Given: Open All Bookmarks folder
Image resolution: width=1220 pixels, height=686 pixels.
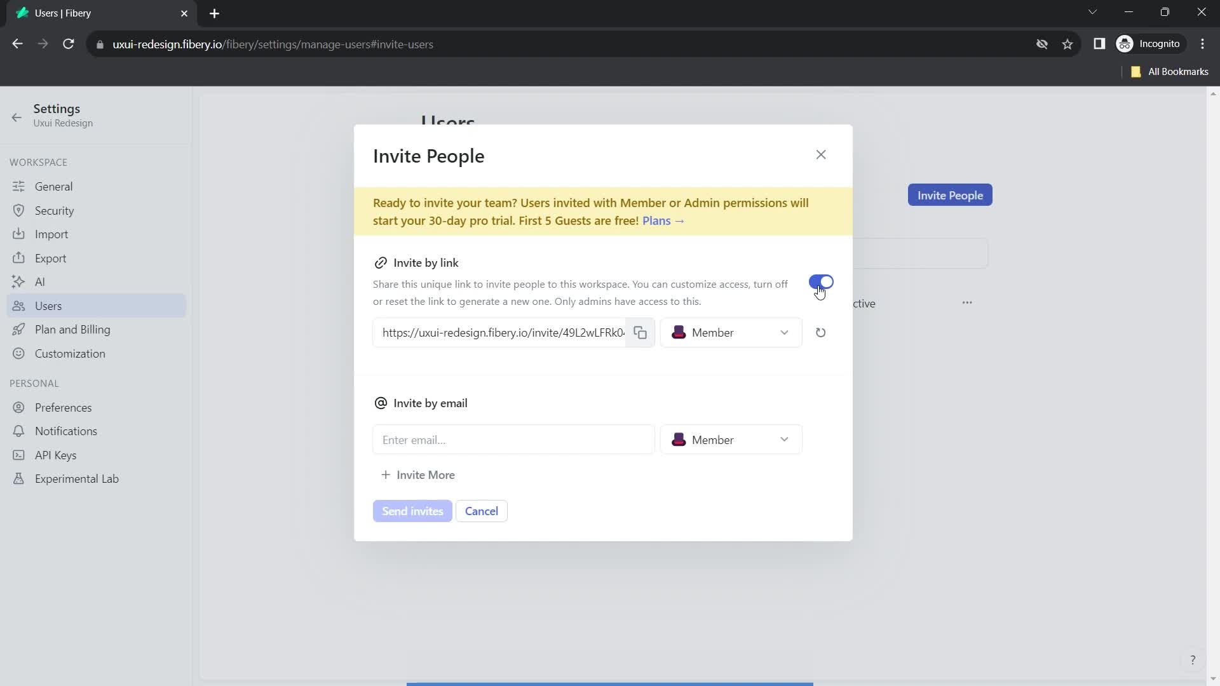Looking at the screenshot, I should (x=1170, y=72).
